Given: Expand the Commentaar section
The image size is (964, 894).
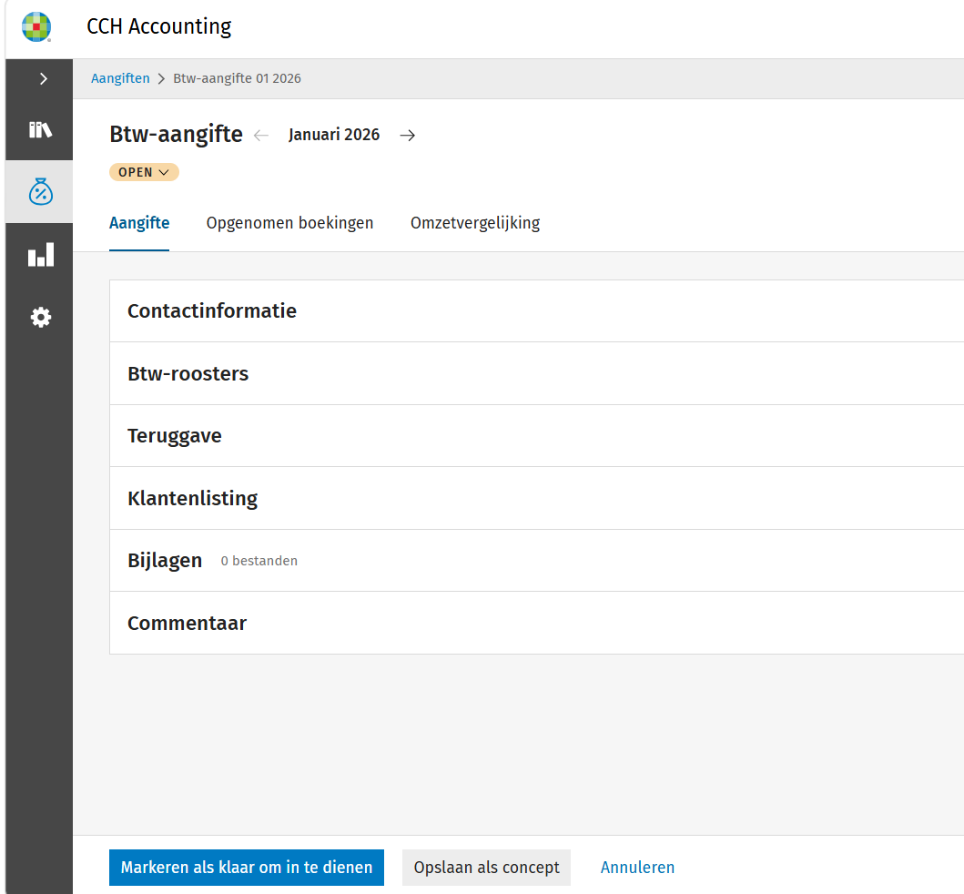Looking at the screenshot, I should [537, 623].
